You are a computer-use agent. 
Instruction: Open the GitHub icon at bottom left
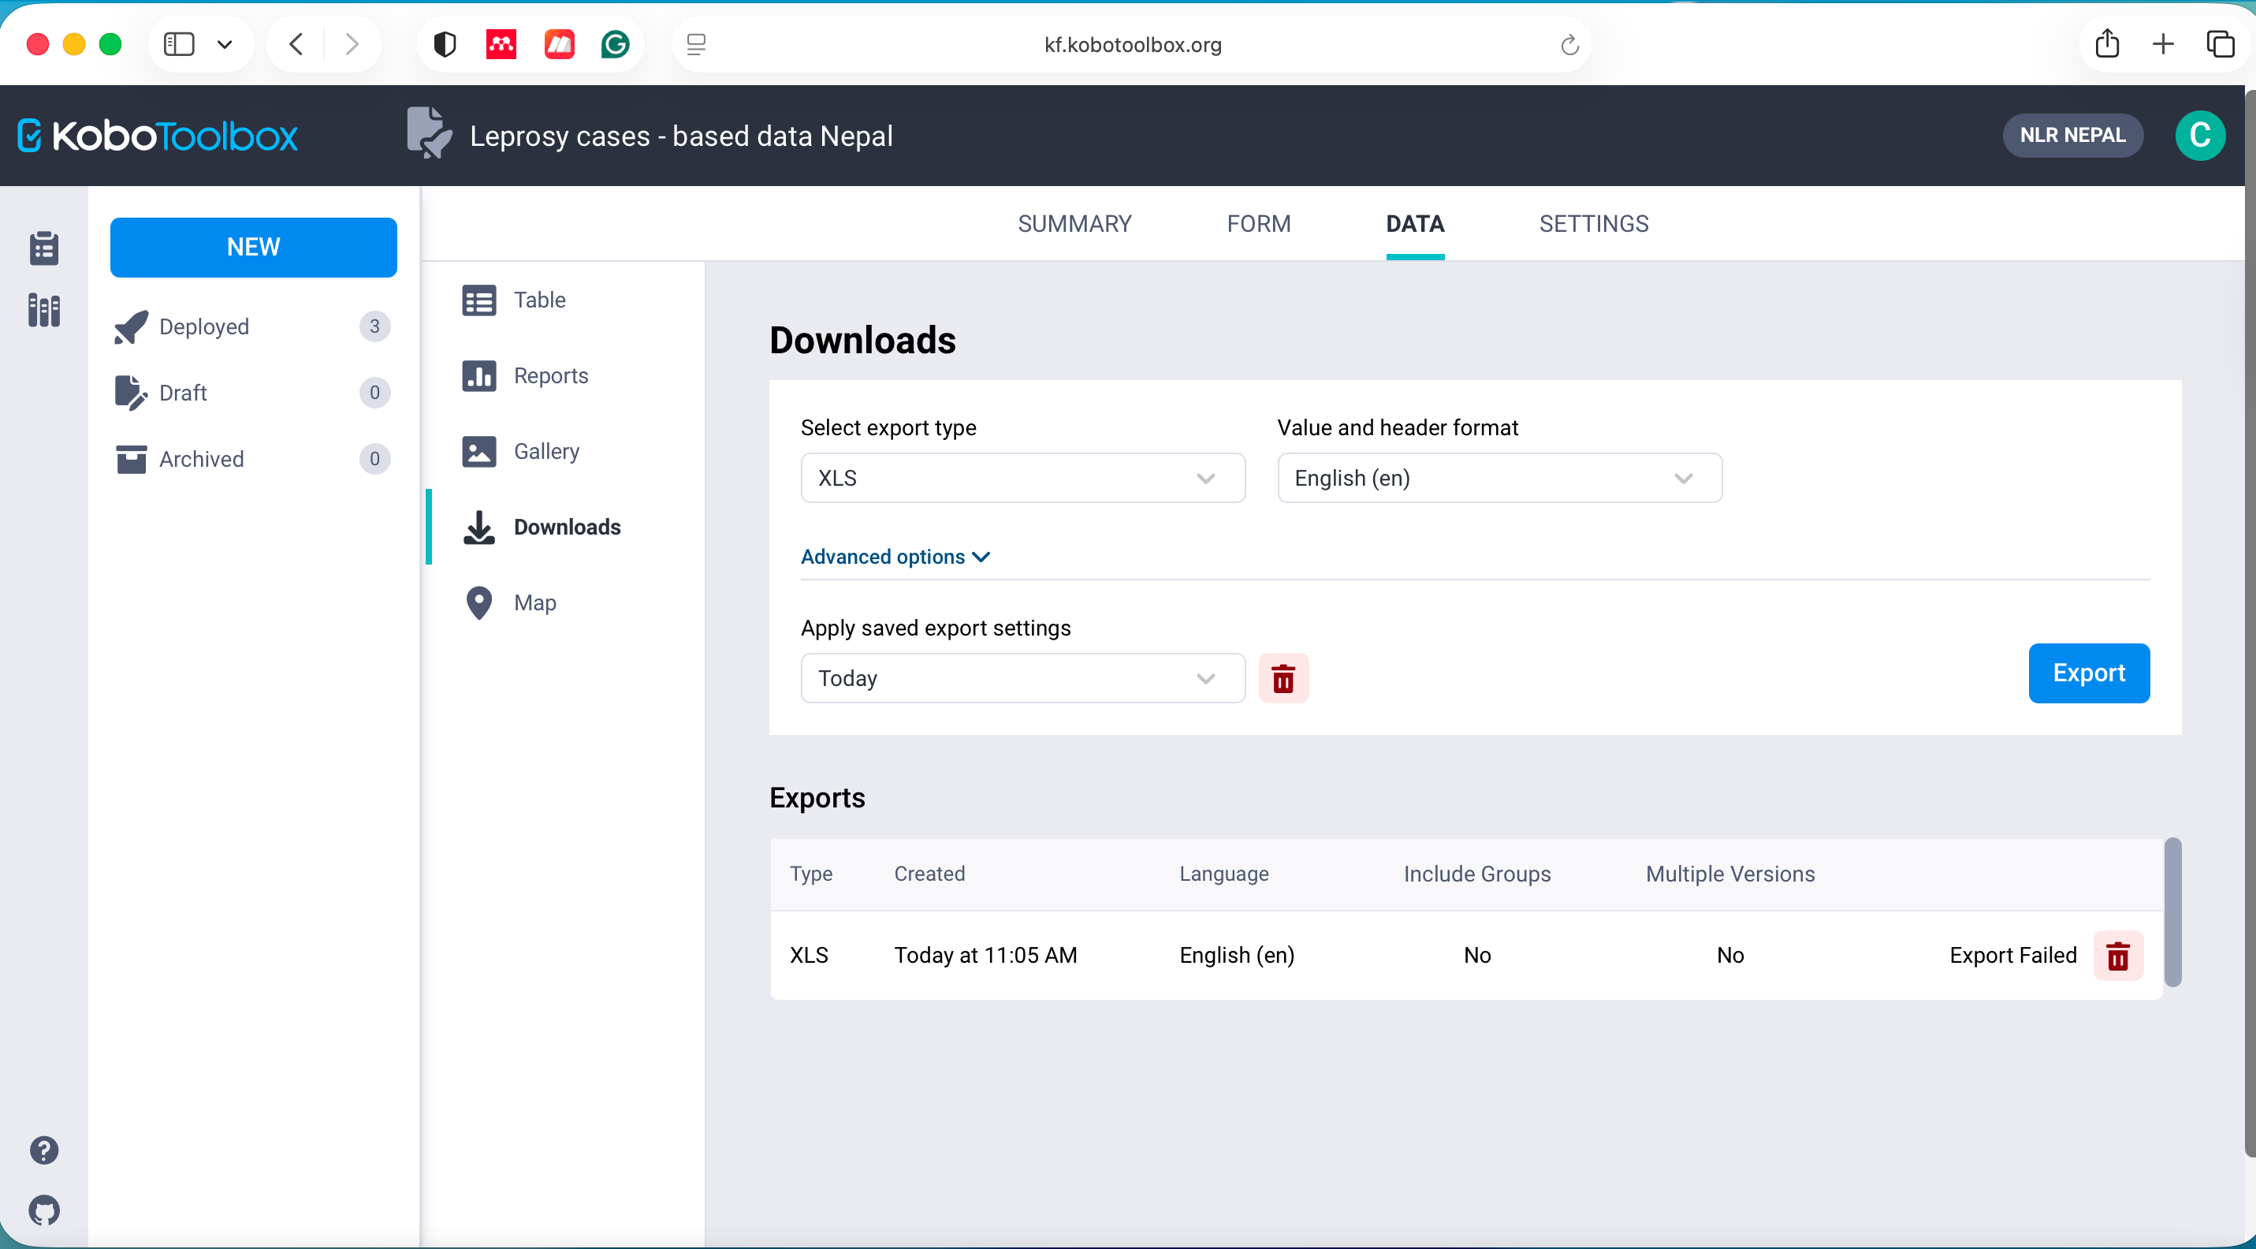(44, 1210)
